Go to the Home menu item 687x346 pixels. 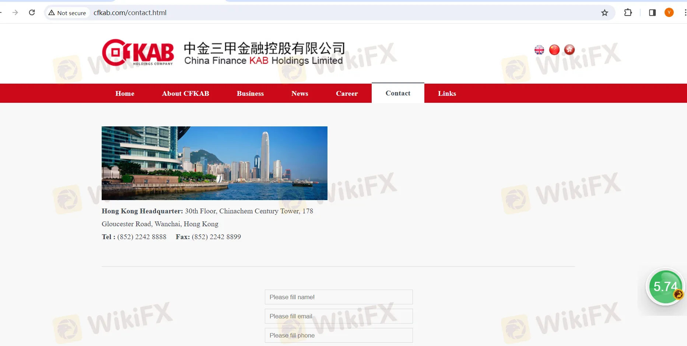click(125, 94)
